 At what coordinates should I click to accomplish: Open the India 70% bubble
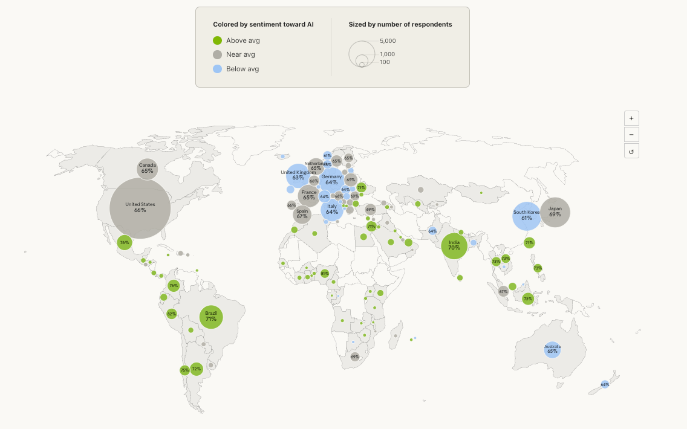pyautogui.click(x=454, y=246)
